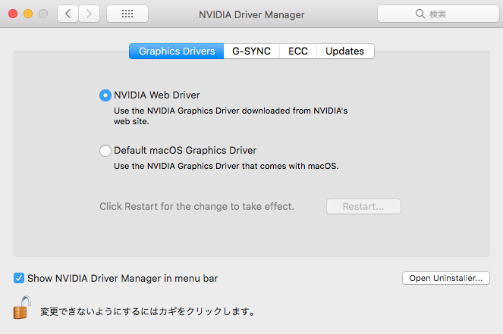Select Default macOS Graphics Driver radio button

[105, 151]
